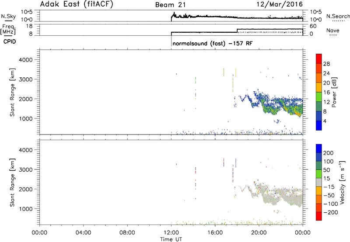
Task: Select the "12:00" time tick label
Action: pyautogui.click(x=171, y=233)
